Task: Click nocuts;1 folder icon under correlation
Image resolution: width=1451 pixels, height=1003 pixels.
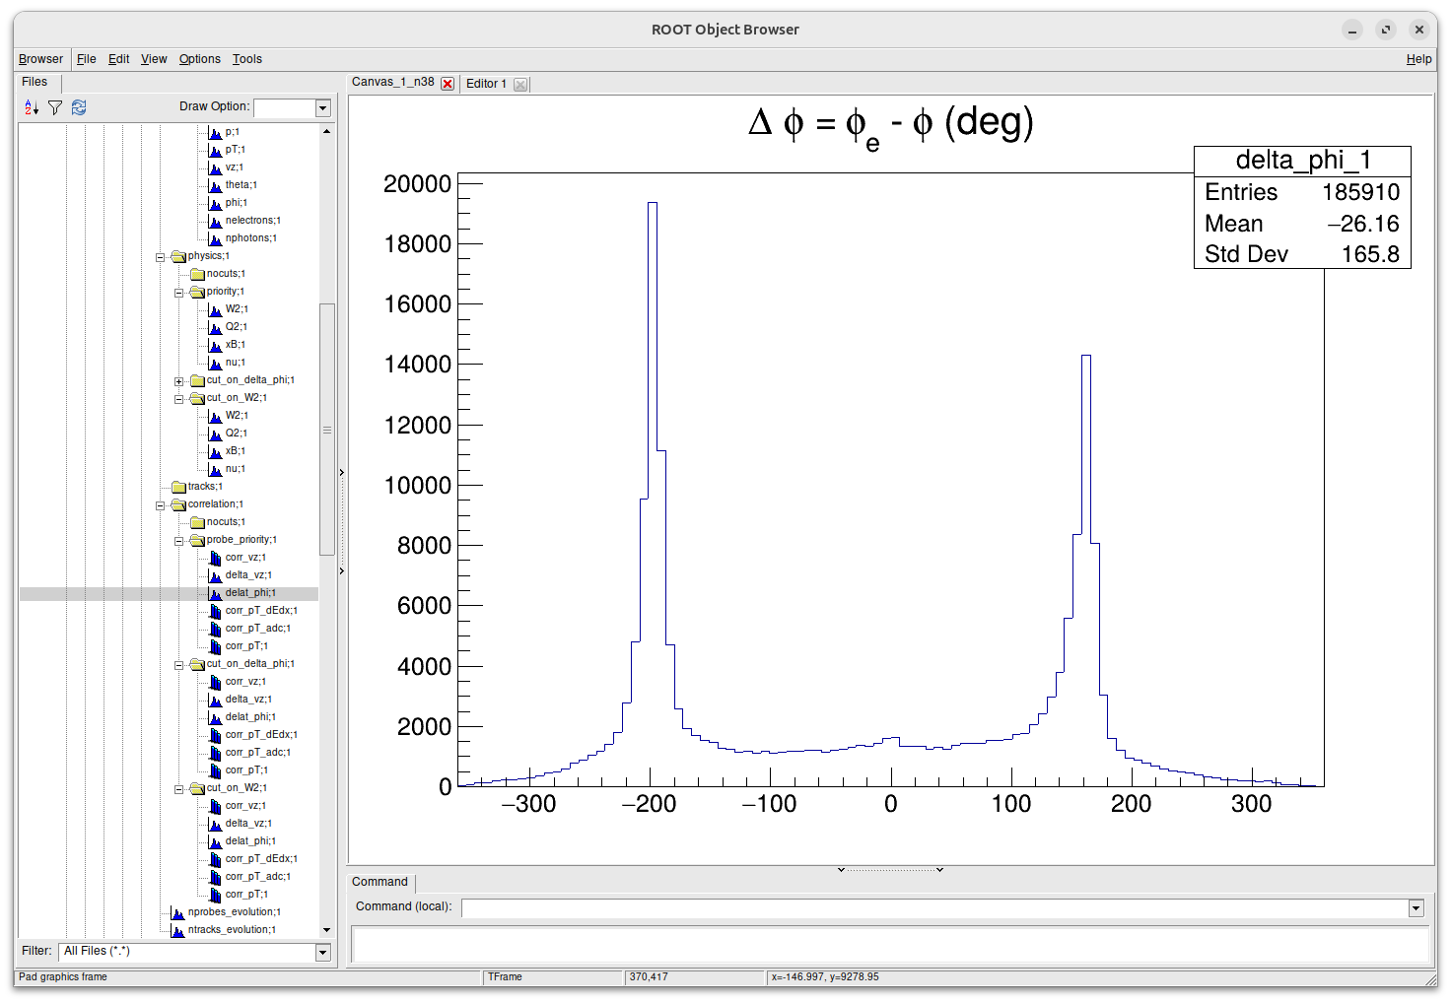Action: pyautogui.click(x=197, y=522)
